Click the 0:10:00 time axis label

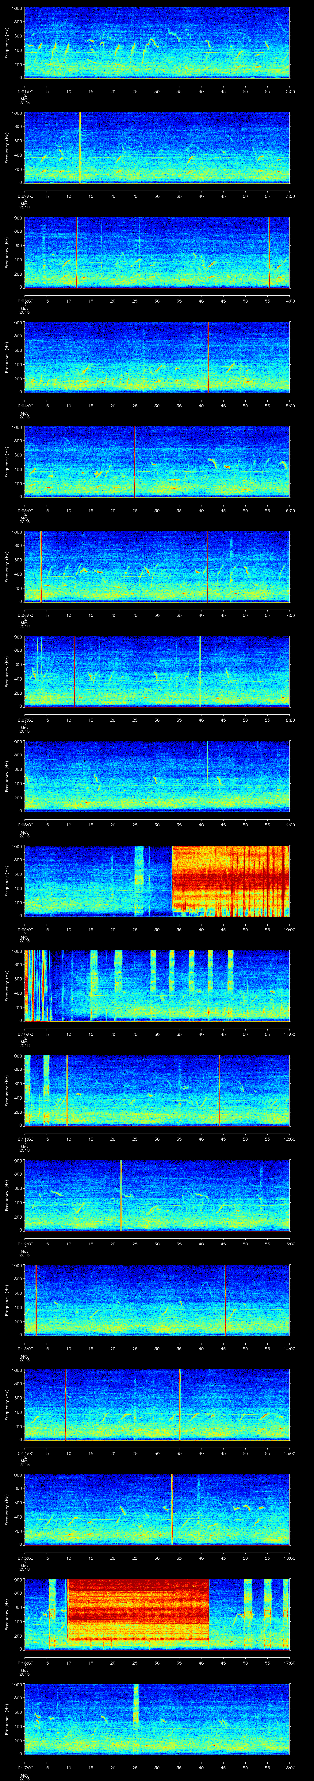click(x=25, y=1034)
